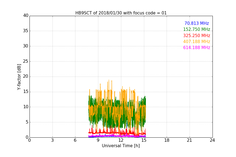Screen dimensions: 236x157
Task: Click the y-axis tick value '15'
Action: [26, 92]
